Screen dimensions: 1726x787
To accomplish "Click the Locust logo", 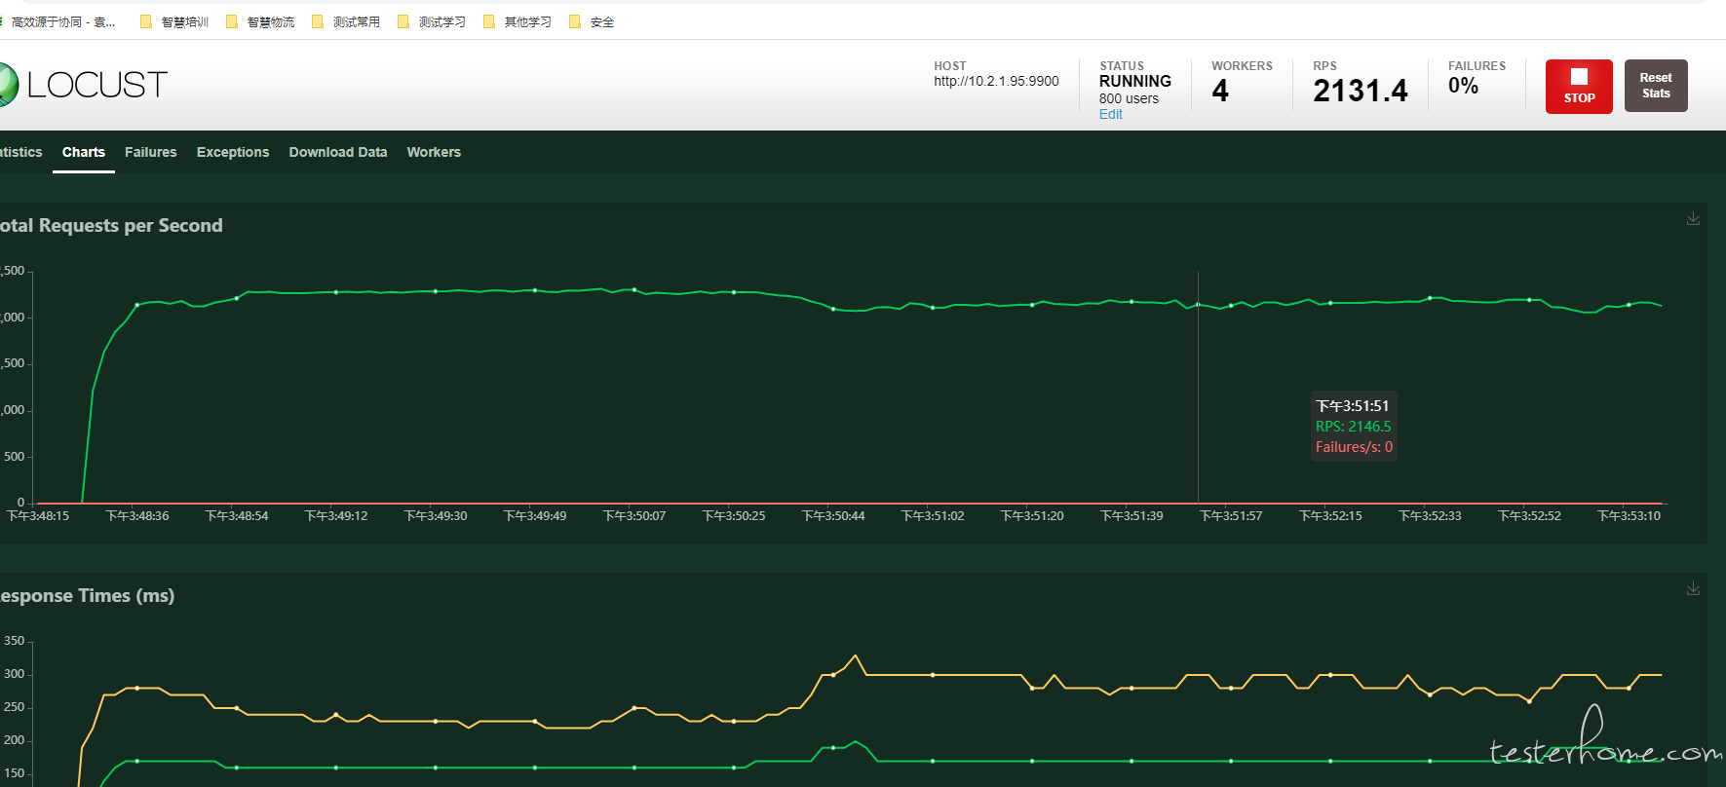I will (84, 85).
